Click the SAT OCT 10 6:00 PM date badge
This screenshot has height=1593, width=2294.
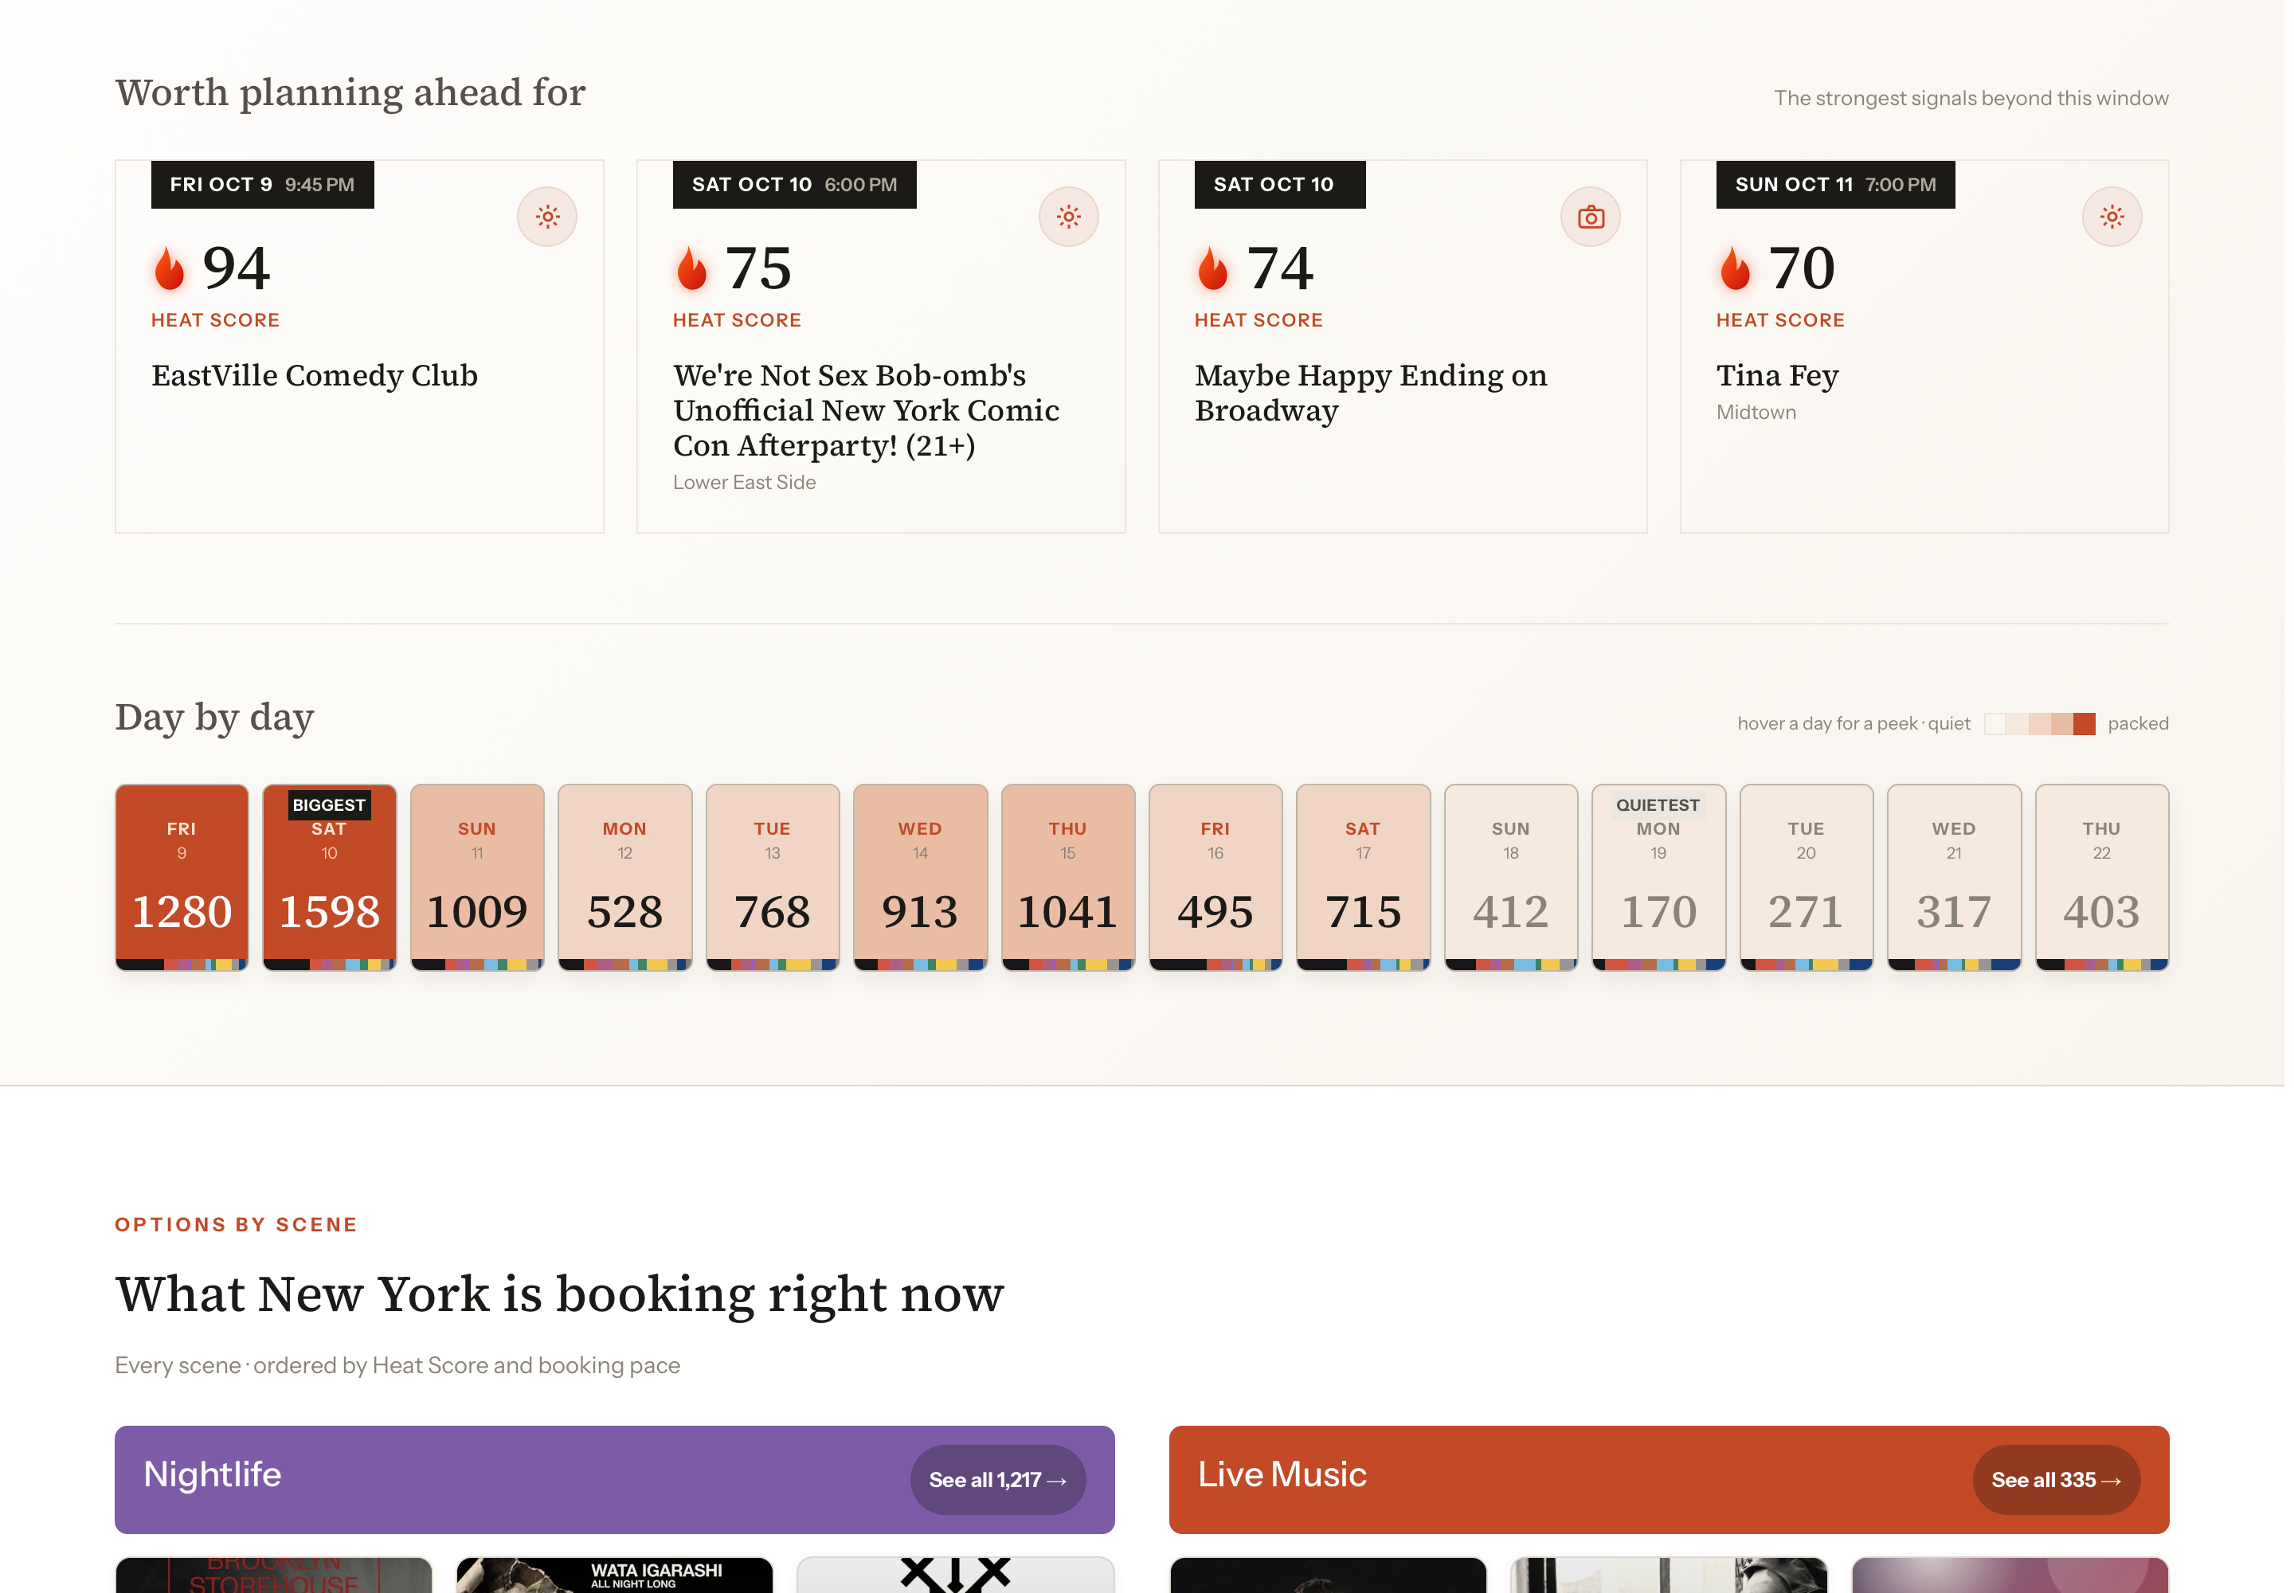(x=795, y=185)
